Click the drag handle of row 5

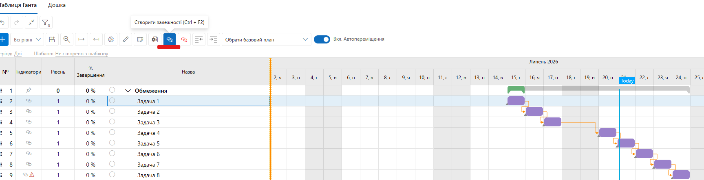point(1,133)
